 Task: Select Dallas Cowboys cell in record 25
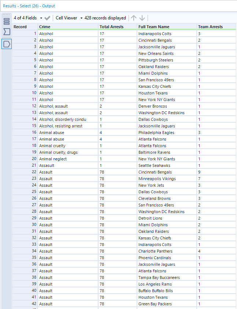tap(167, 192)
